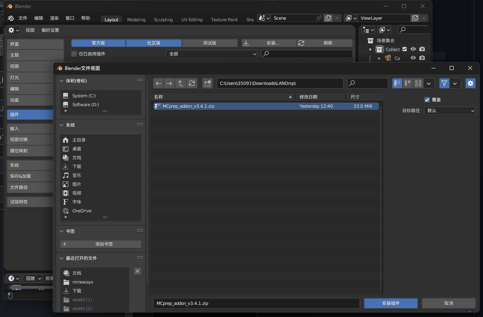Toggle 仅已启用插件 checkbox
This screenshot has height=317, width=483.
pyautogui.click(x=74, y=54)
